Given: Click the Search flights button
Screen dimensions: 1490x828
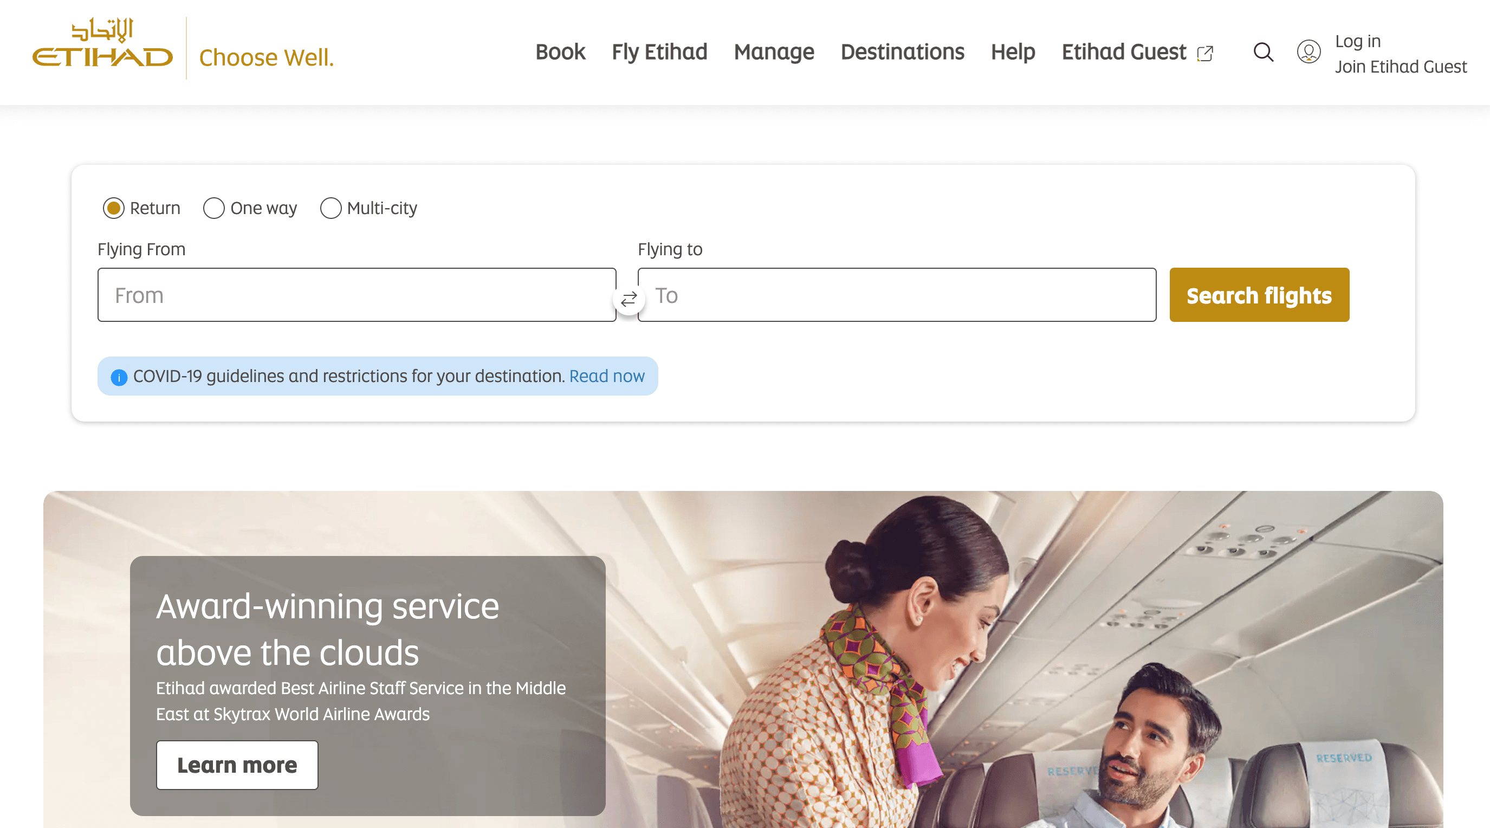Looking at the screenshot, I should [1259, 295].
